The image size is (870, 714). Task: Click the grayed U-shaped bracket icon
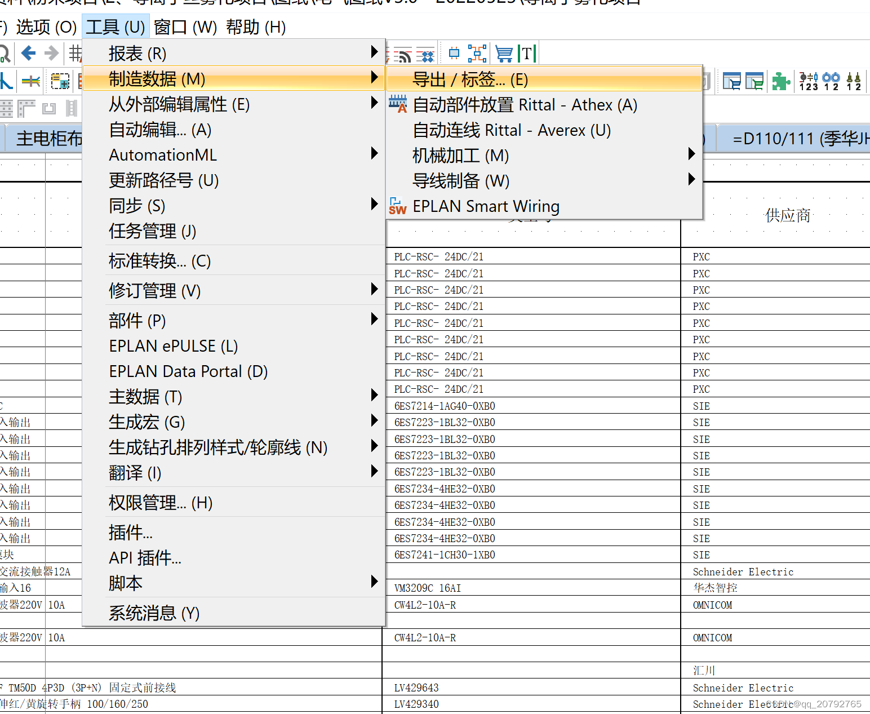[50, 108]
